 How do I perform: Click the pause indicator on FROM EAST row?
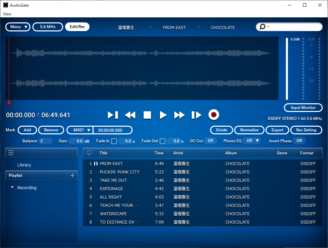pyautogui.click(x=96, y=164)
